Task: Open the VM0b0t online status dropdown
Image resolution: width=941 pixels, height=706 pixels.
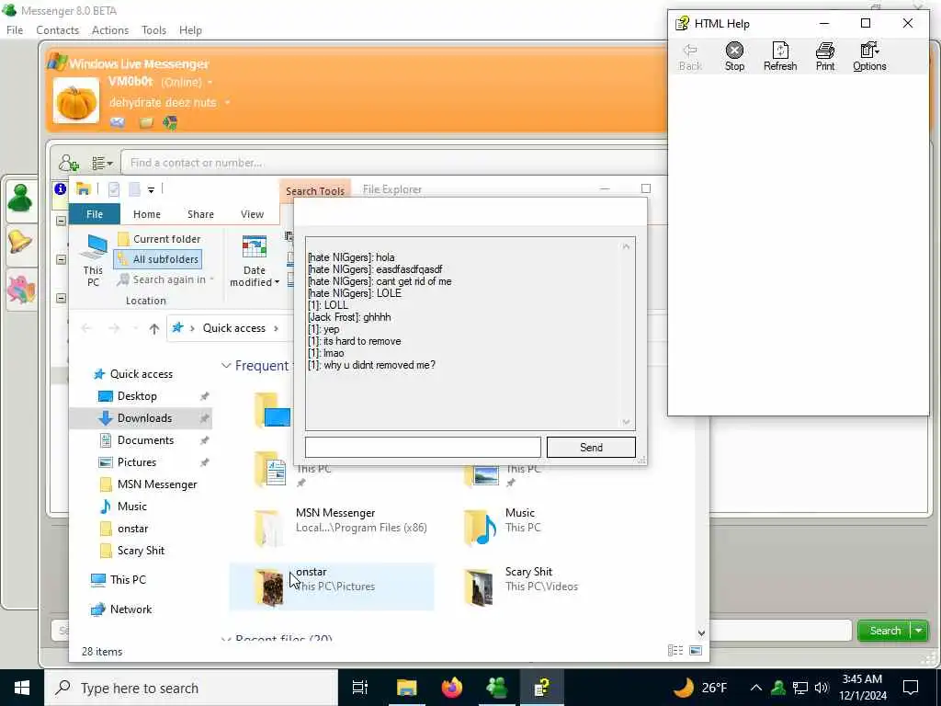Action: point(210,82)
